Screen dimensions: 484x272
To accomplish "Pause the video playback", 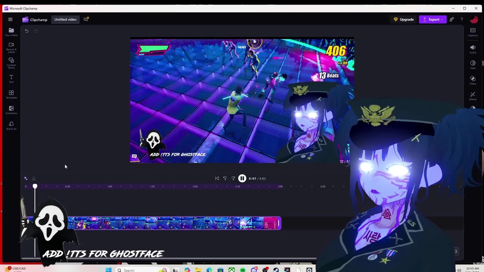I will 242,178.
